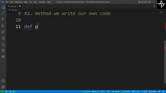
Task: Open remote window indicator in status bar
Action: coord(2,91)
